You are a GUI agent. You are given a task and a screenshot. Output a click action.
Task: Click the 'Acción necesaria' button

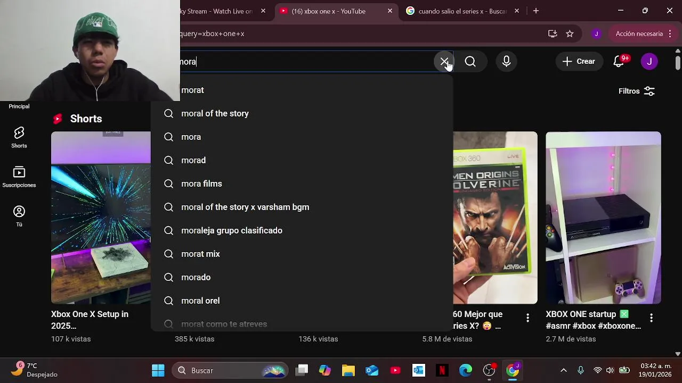tap(639, 34)
